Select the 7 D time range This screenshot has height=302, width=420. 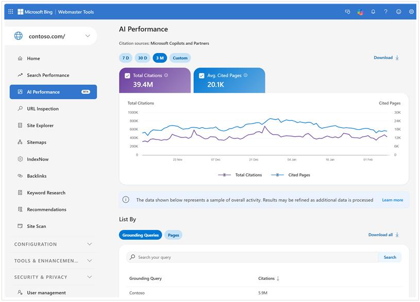coord(125,58)
